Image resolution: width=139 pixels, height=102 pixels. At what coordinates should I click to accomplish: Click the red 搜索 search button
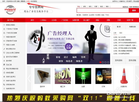[x=134, y=11]
